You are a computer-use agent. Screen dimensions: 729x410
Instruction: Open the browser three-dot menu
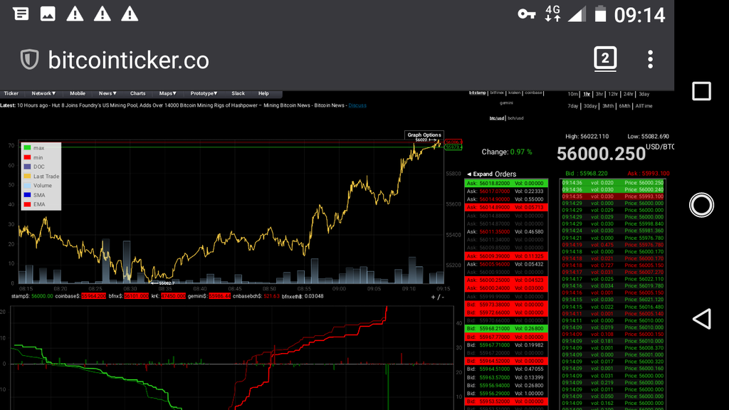(x=650, y=60)
